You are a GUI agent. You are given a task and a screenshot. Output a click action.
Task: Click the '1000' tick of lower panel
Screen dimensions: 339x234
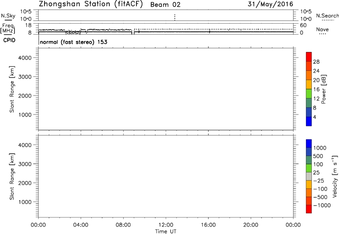[25, 202]
